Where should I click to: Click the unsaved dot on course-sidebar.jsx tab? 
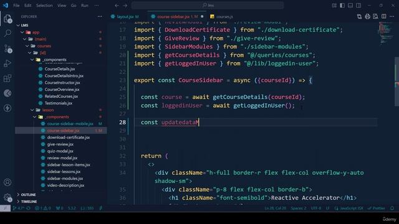point(202,17)
